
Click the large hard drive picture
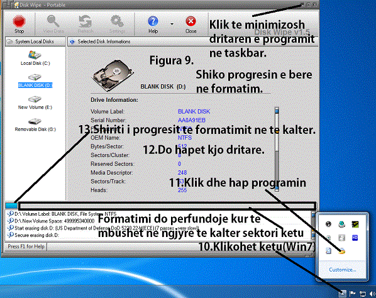click(x=113, y=76)
